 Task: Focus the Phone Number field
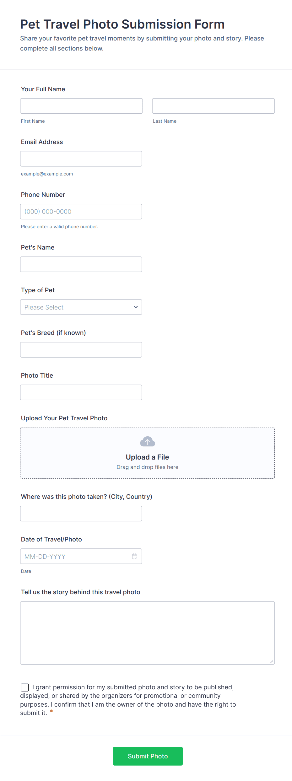point(81,212)
